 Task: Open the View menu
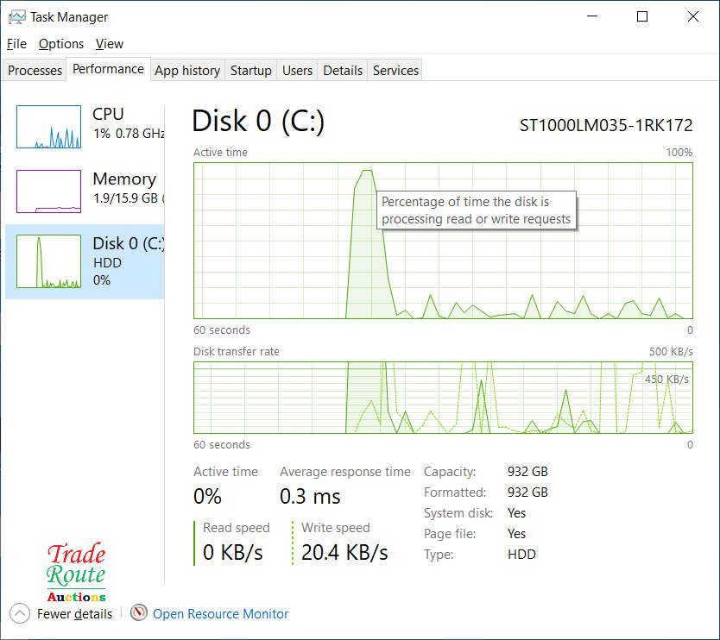tap(110, 44)
